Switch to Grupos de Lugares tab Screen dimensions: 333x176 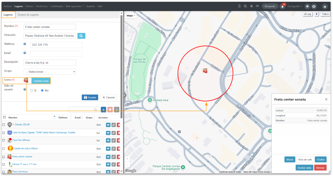(x=28, y=15)
